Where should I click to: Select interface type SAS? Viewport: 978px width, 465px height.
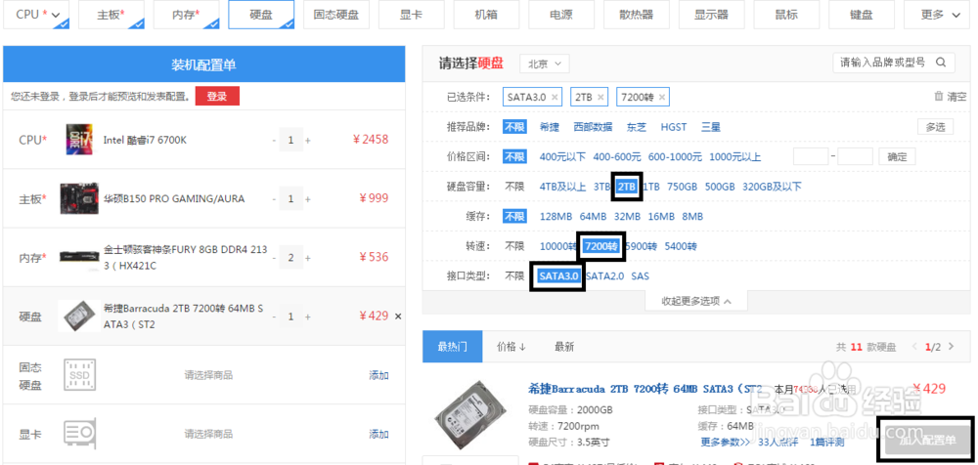coord(640,275)
